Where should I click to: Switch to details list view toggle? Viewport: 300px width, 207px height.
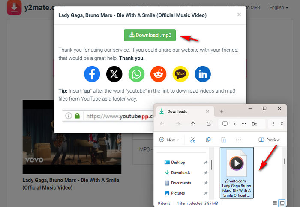point(275,203)
